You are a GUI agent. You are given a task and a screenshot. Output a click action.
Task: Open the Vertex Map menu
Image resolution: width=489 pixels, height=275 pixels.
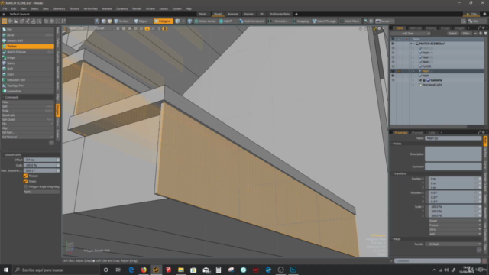click(x=90, y=8)
